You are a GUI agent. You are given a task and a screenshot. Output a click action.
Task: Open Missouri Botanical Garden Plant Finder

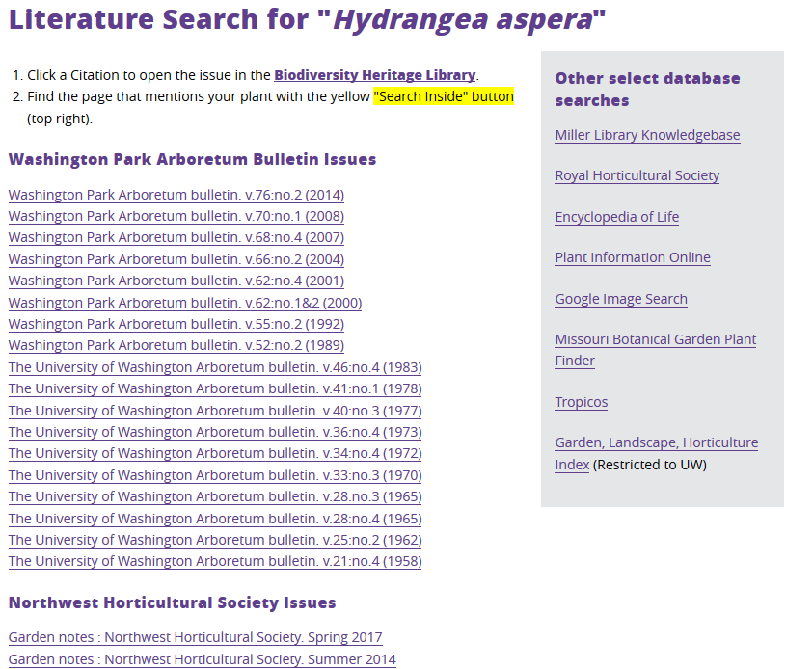[656, 350]
